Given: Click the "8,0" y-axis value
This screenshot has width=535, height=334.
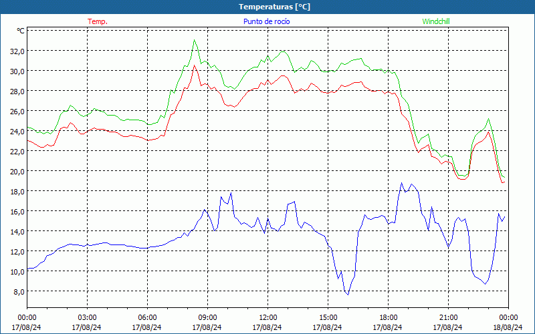Looking at the screenshot, I should coord(19,292).
